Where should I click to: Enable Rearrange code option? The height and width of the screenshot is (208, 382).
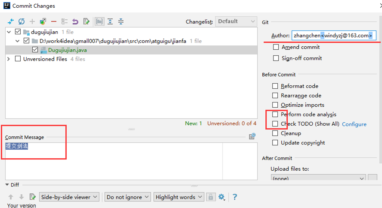point(275,95)
